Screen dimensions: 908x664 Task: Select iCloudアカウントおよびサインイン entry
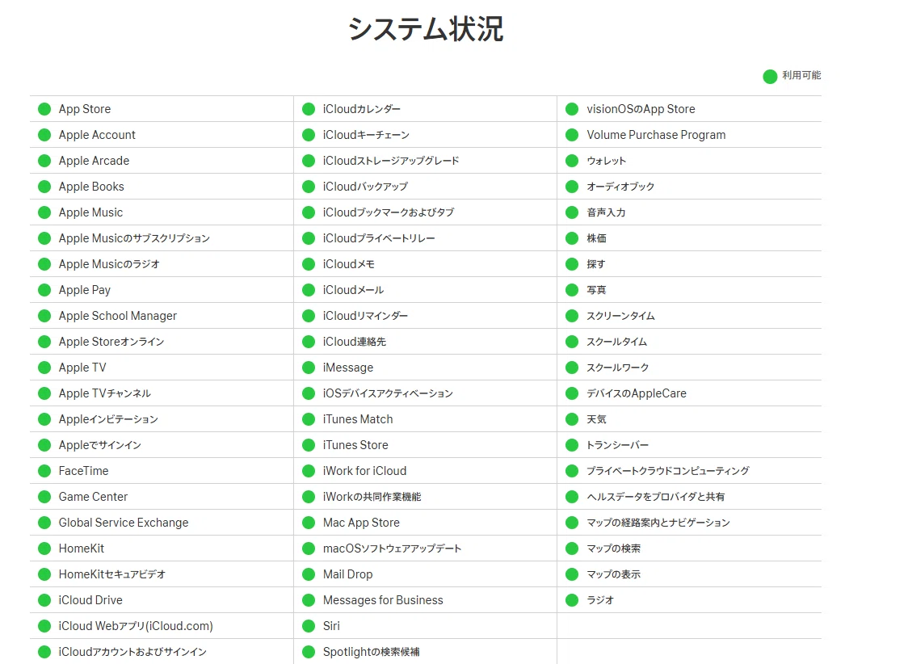click(x=132, y=652)
